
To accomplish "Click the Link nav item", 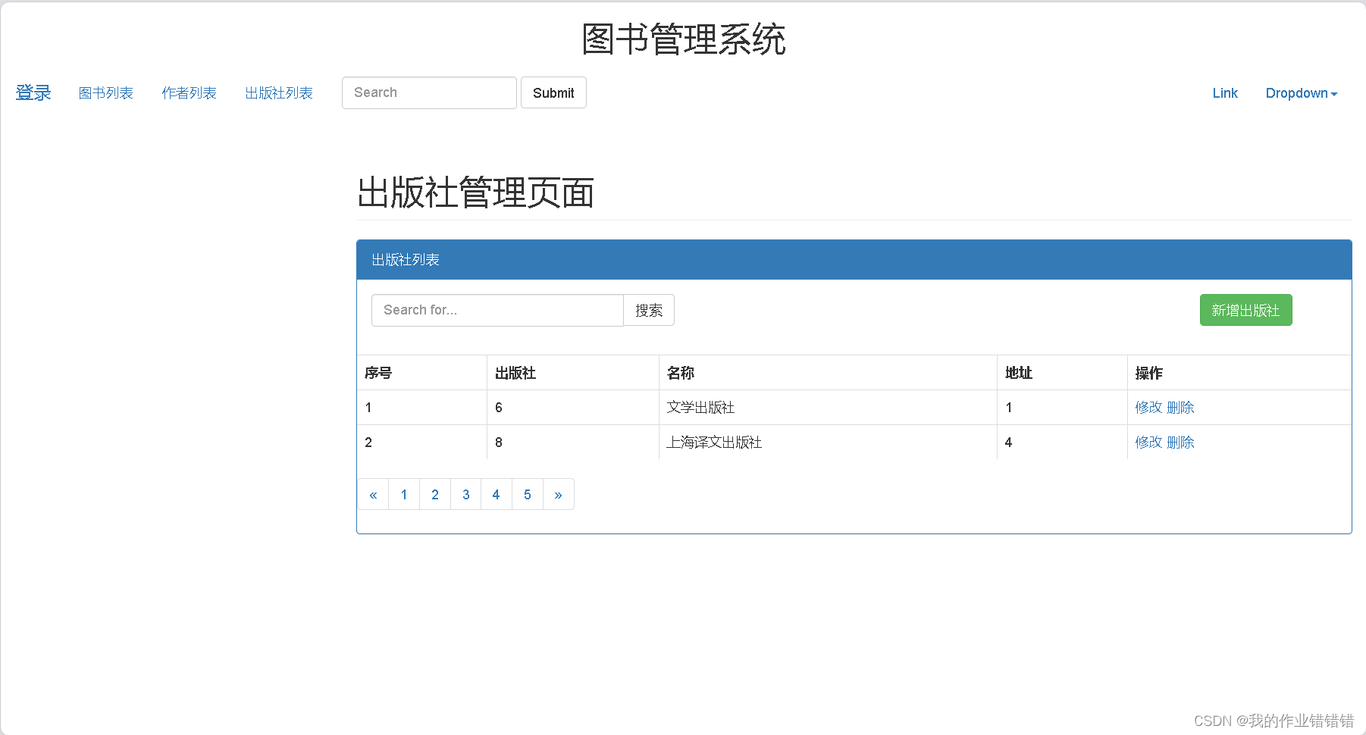I will [1225, 93].
